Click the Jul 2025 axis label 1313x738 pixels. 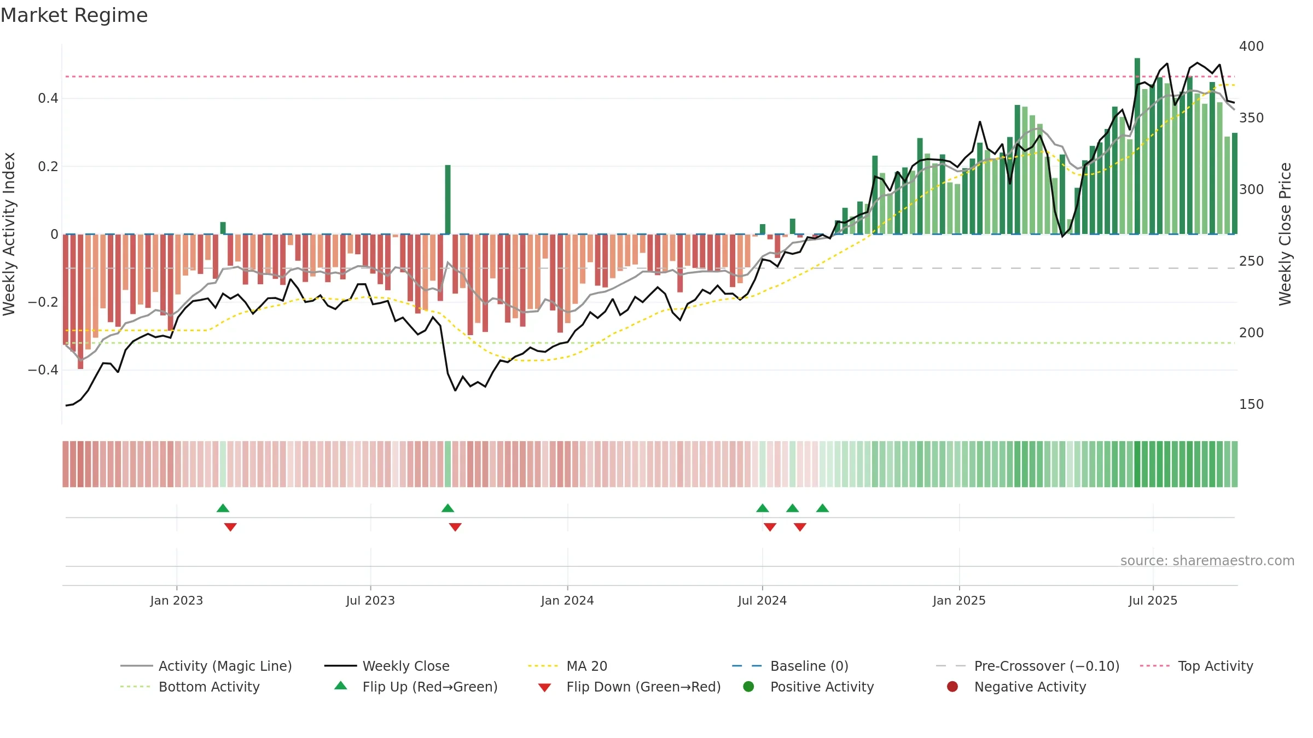(x=1153, y=600)
